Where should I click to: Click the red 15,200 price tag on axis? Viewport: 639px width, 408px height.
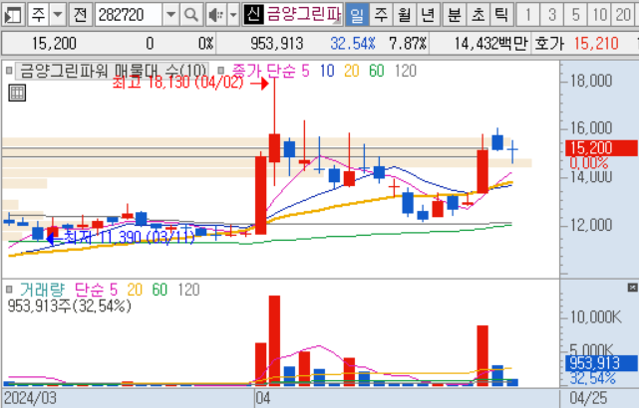point(601,148)
